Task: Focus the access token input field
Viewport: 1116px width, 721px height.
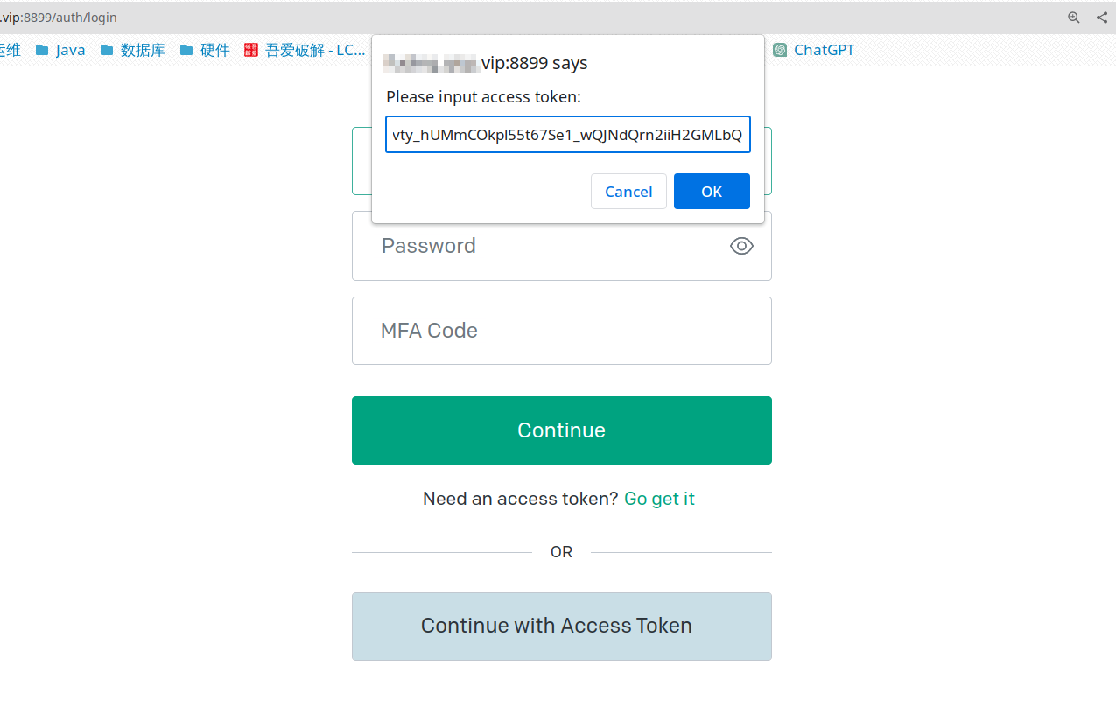Action: [x=567, y=135]
